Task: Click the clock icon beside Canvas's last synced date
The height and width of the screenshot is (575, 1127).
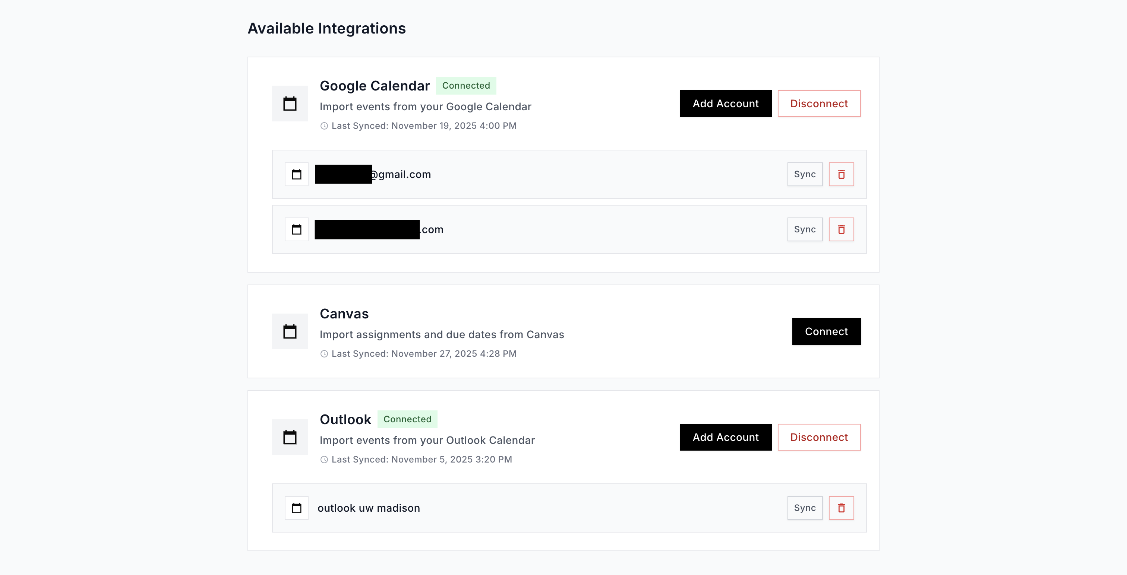Action: click(x=324, y=354)
